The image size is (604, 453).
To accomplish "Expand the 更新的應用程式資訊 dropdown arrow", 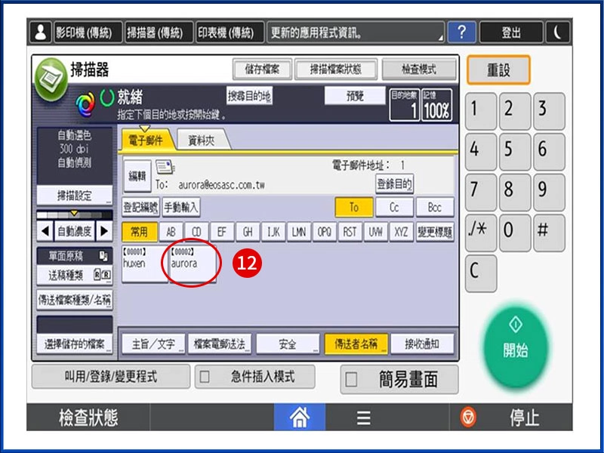I will coord(441,36).
